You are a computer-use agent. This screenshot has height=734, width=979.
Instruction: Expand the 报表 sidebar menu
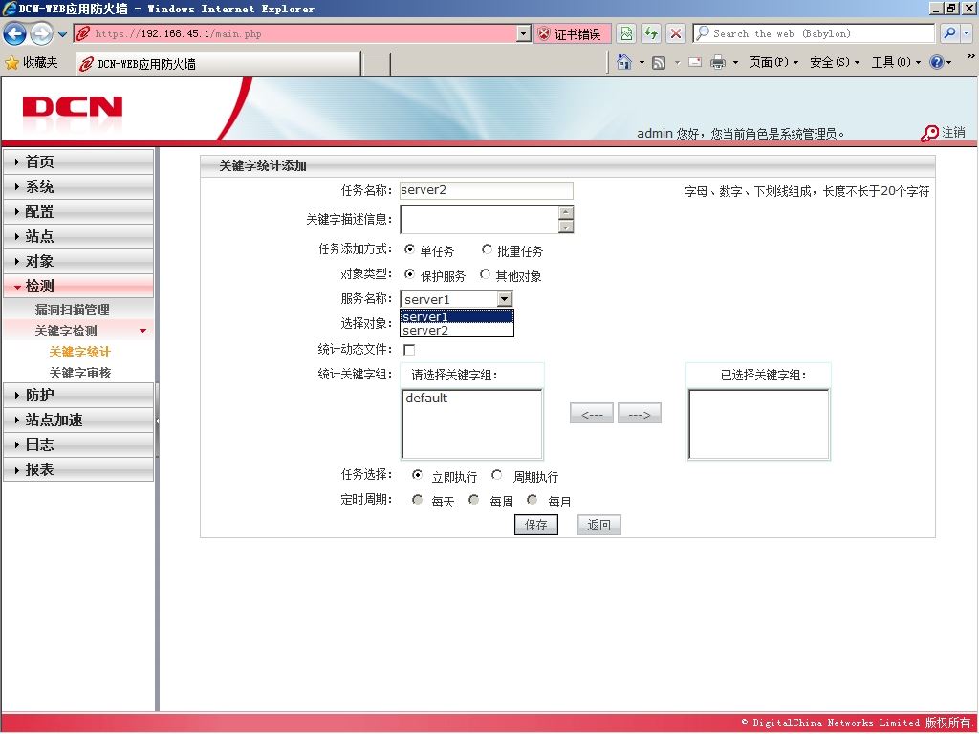(x=78, y=470)
